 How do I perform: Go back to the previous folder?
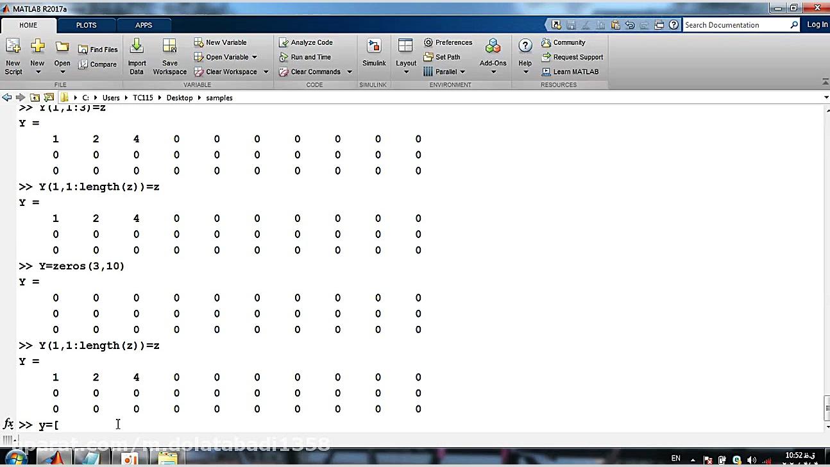coord(7,98)
